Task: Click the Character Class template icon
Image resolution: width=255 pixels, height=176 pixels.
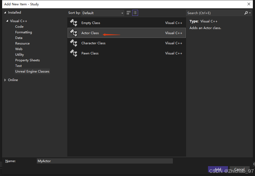Action: (x=73, y=43)
